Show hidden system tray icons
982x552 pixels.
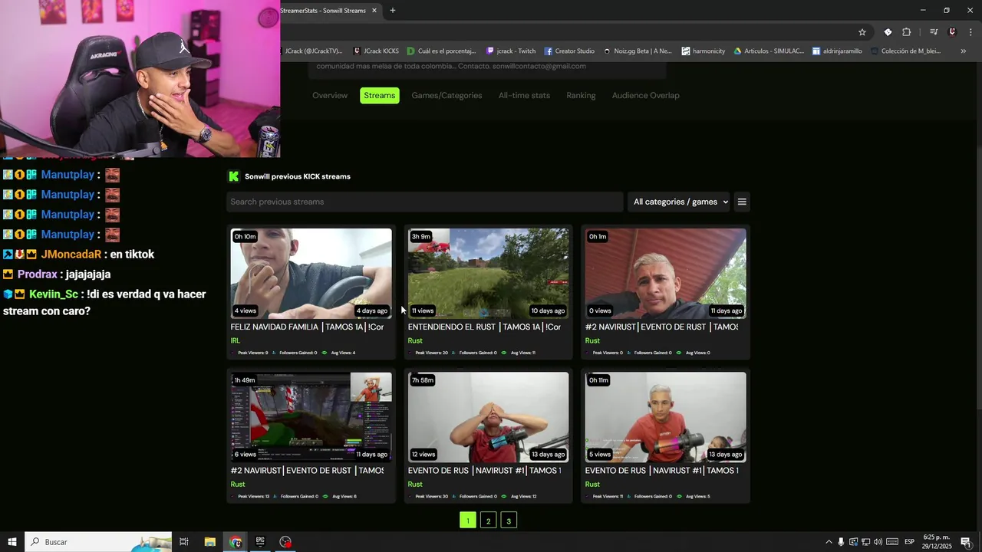829,542
